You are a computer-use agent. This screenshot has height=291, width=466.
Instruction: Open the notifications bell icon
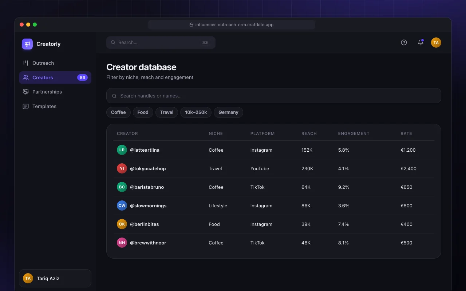coord(420,43)
